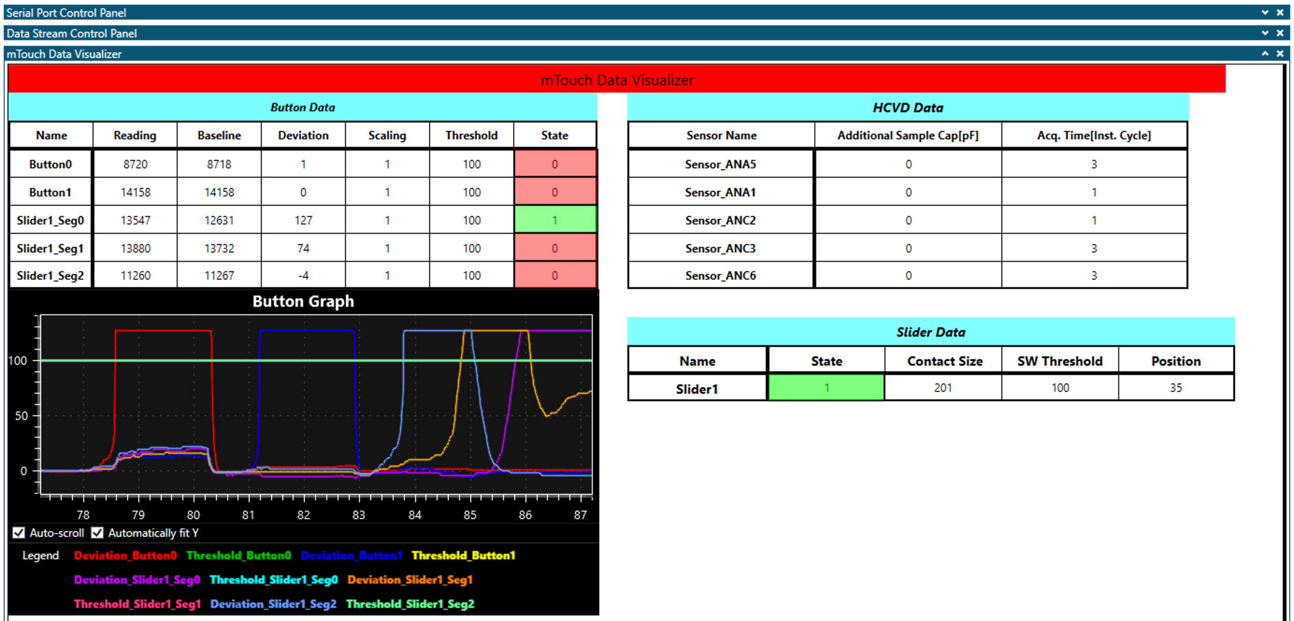Viewport: 1294px width, 621px height.
Task: Click the Serial Port Control Panel title
Action: click(x=66, y=13)
